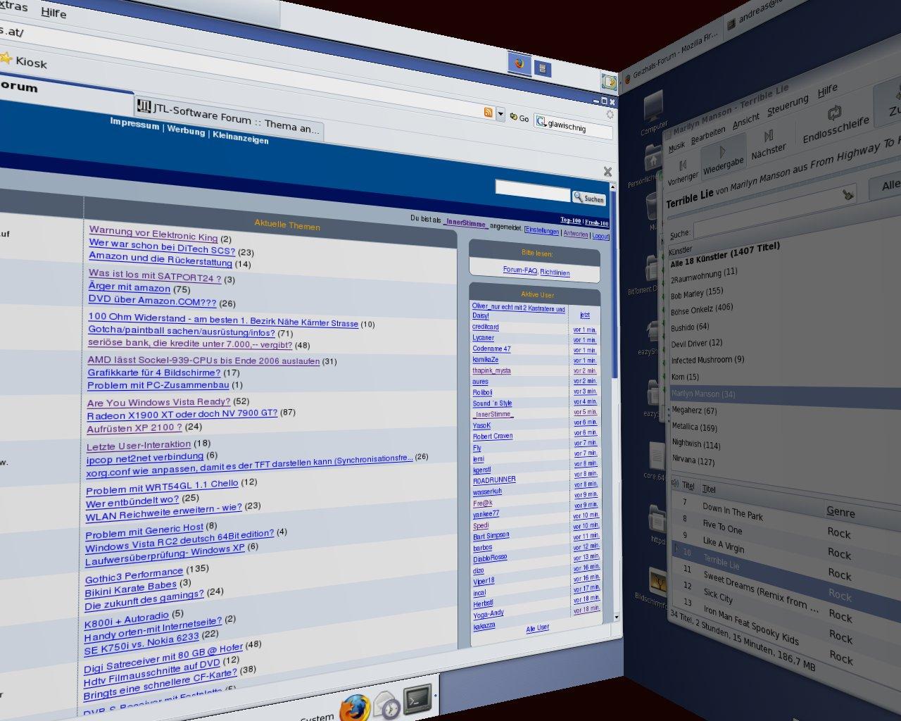Open the Steuerung menu in Rhythmbox
The width and height of the screenshot is (901, 721).
point(788,106)
